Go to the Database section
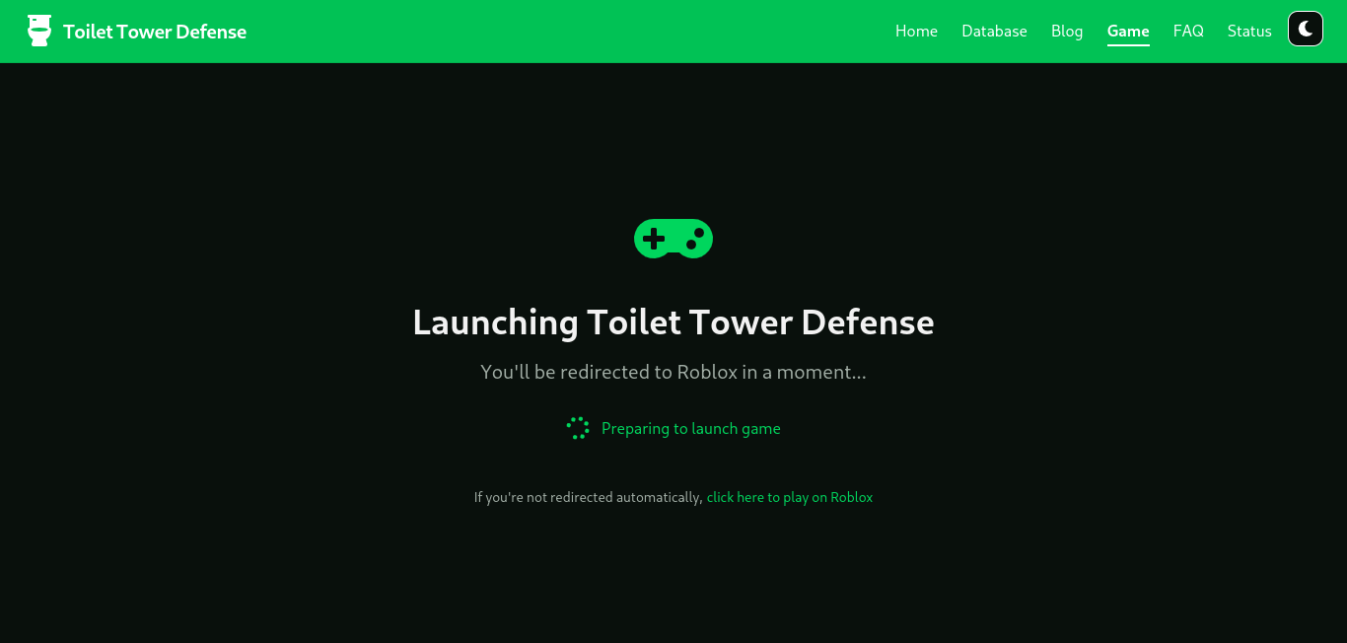The image size is (1347, 643). pyautogui.click(x=994, y=32)
